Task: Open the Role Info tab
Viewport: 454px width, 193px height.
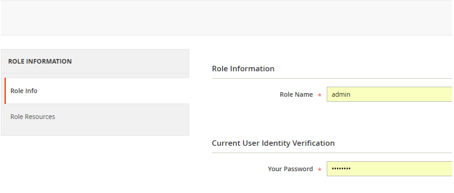Action: (24, 91)
